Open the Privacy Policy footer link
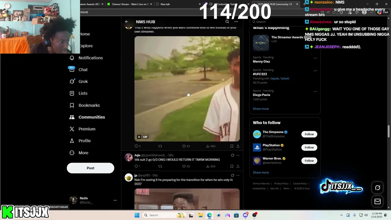The height and width of the screenshot is (220, 391). [x=281, y=184]
